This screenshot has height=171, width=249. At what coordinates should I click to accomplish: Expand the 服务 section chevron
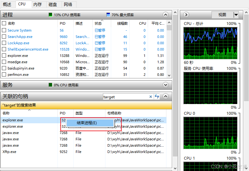[x=165, y=85]
